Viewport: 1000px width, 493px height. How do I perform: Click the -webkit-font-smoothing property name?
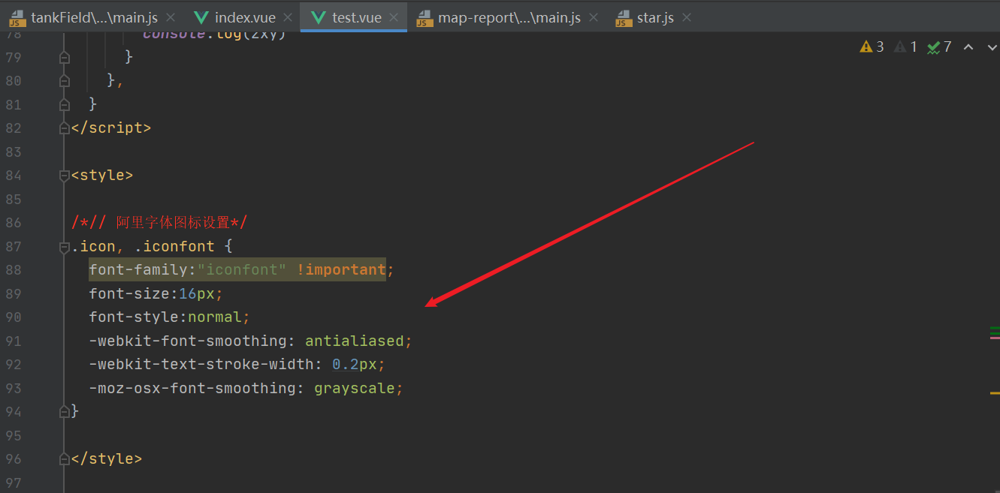pyautogui.click(x=188, y=341)
